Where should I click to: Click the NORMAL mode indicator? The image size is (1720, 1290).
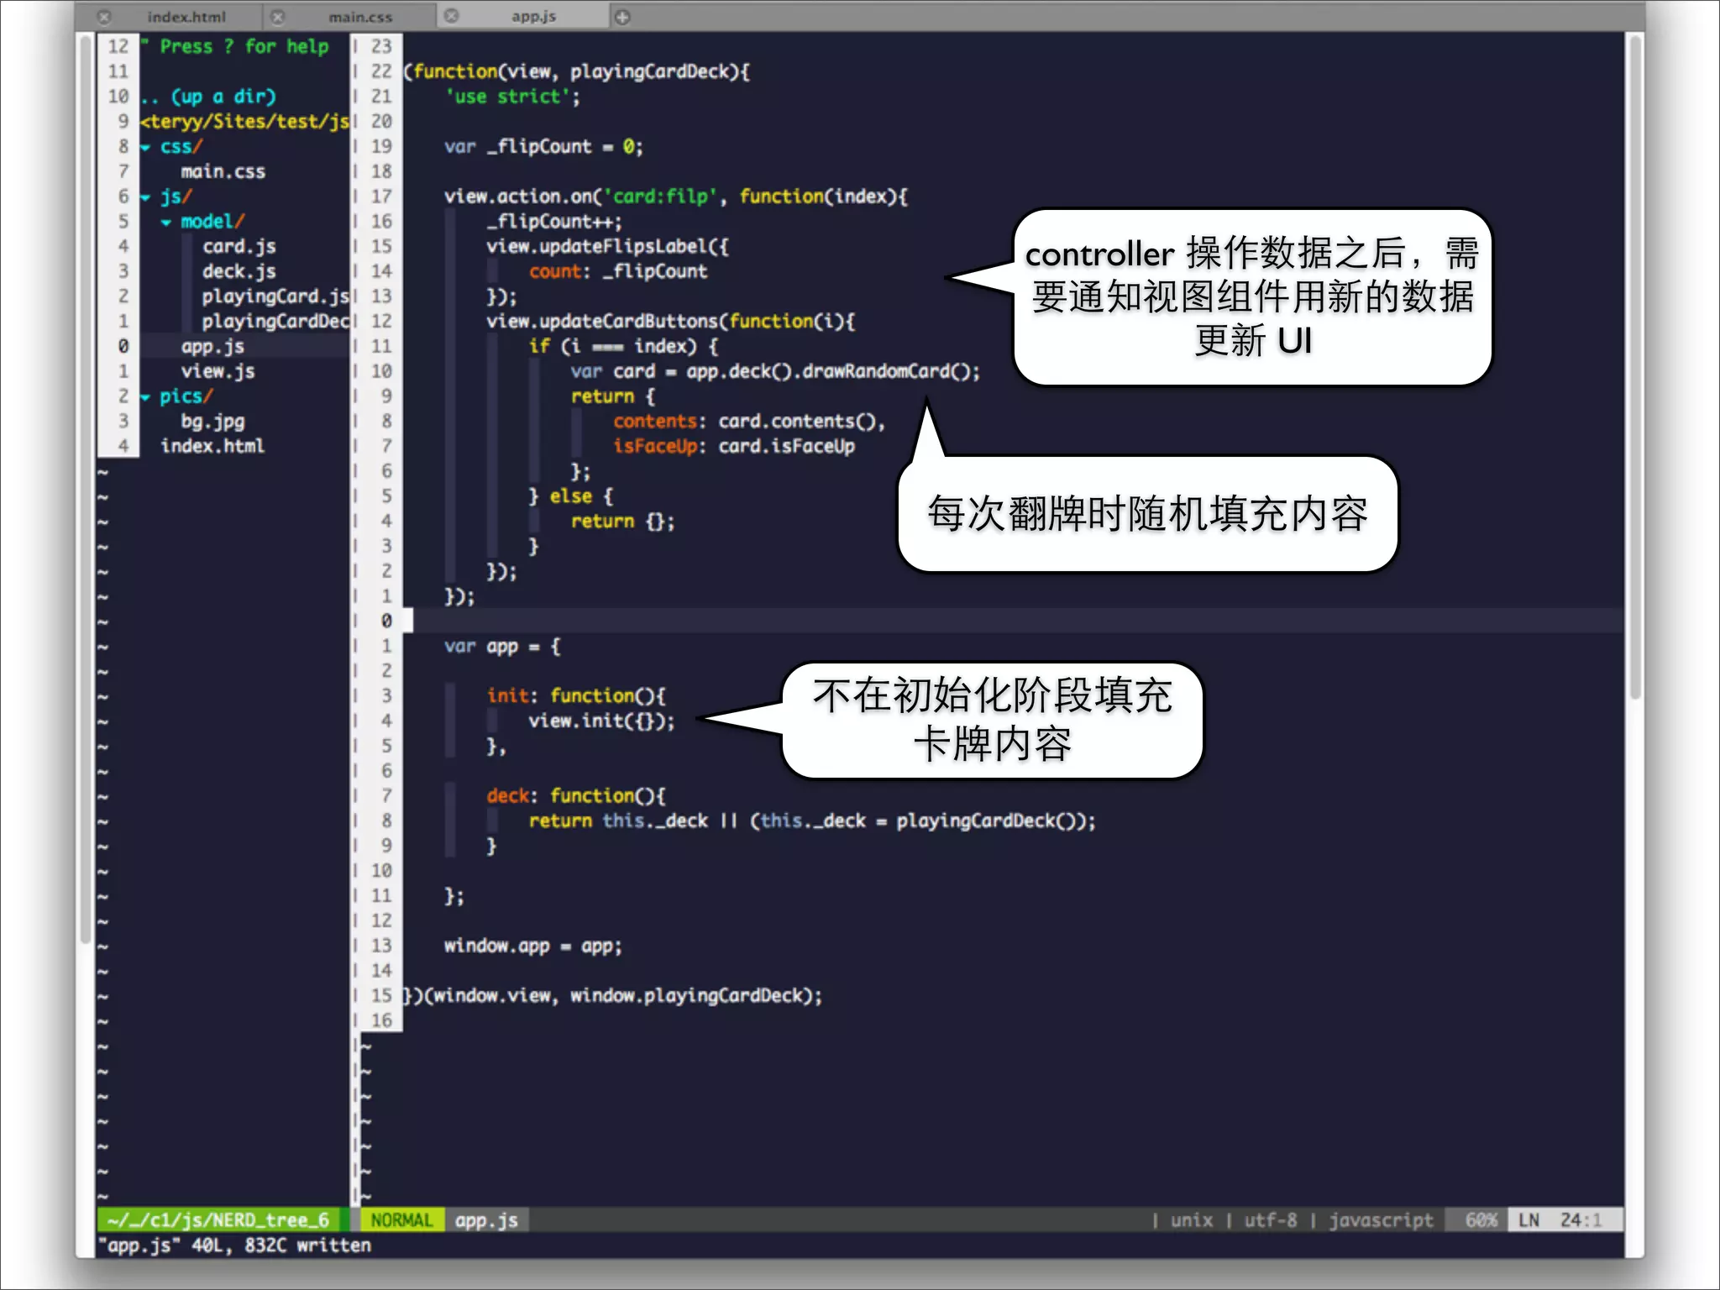point(401,1220)
